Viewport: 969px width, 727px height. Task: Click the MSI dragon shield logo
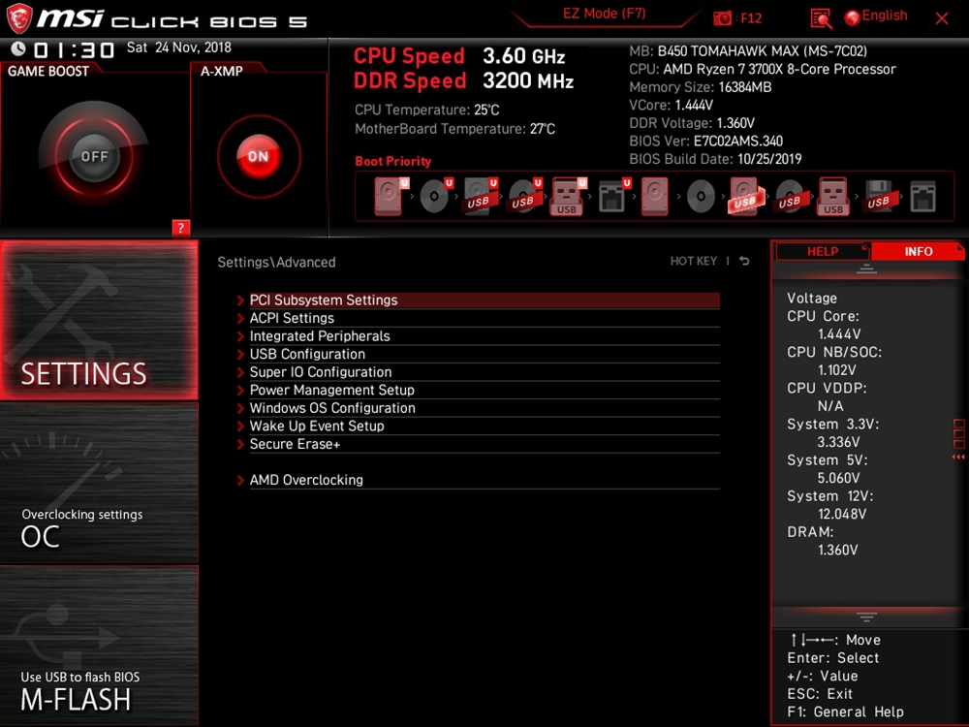[x=18, y=17]
